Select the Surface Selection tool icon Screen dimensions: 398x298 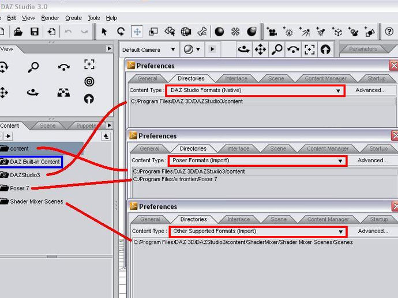tap(170, 32)
